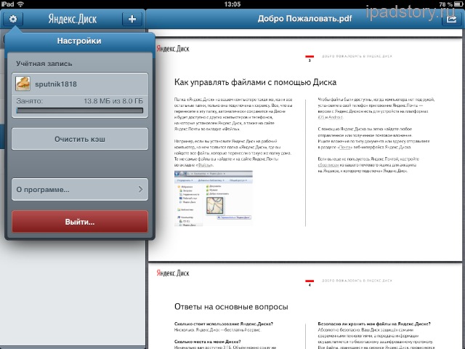
Task: Tap the Яндекс.Диск logo on page 4
Action: (x=173, y=273)
